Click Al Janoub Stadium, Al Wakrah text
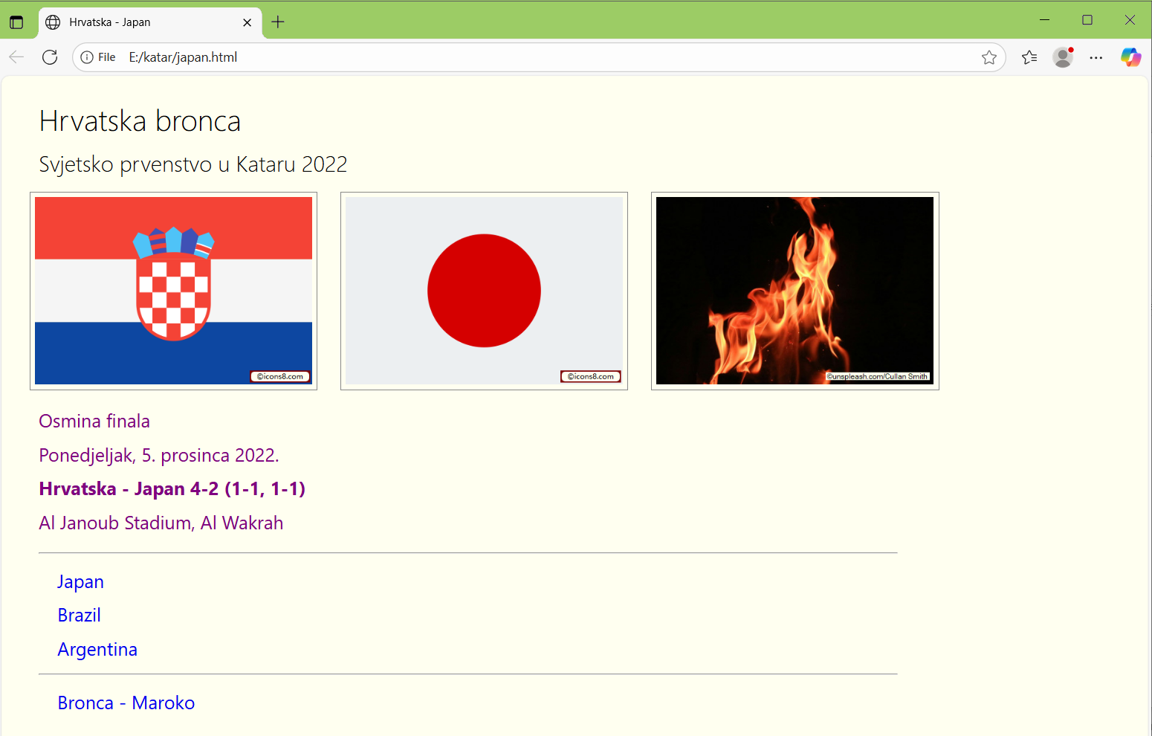 tap(161, 523)
